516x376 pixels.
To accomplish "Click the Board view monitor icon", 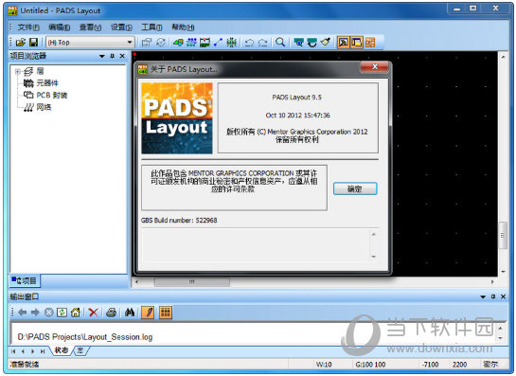I will click(x=298, y=42).
